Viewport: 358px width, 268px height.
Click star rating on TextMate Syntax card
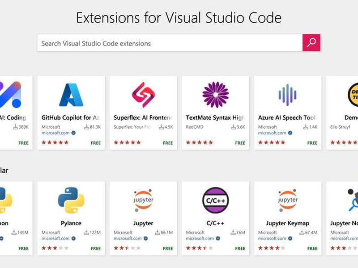[199, 142]
